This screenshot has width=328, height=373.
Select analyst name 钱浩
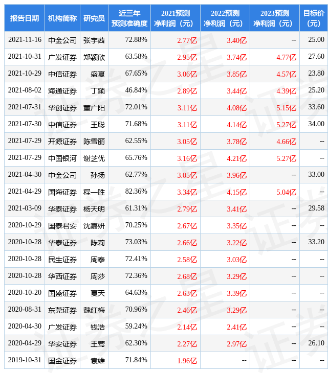point(98,328)
